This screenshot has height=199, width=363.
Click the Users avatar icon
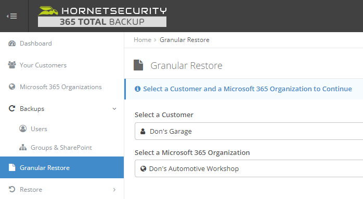[23, 129]
